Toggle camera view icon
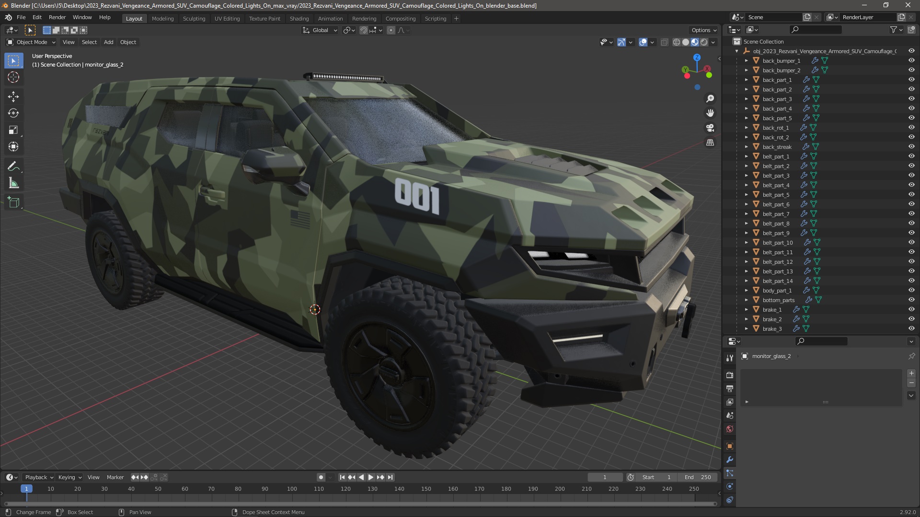 [x=710, y=128]
